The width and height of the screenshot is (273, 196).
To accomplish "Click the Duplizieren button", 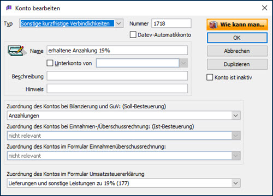I will point(237,64).
